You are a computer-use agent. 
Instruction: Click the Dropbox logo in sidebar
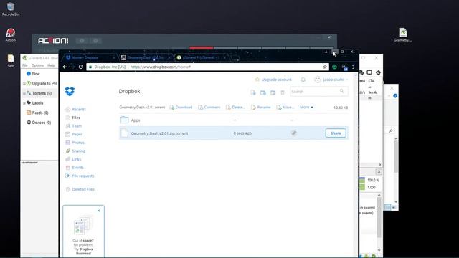(x=70, y=91)
